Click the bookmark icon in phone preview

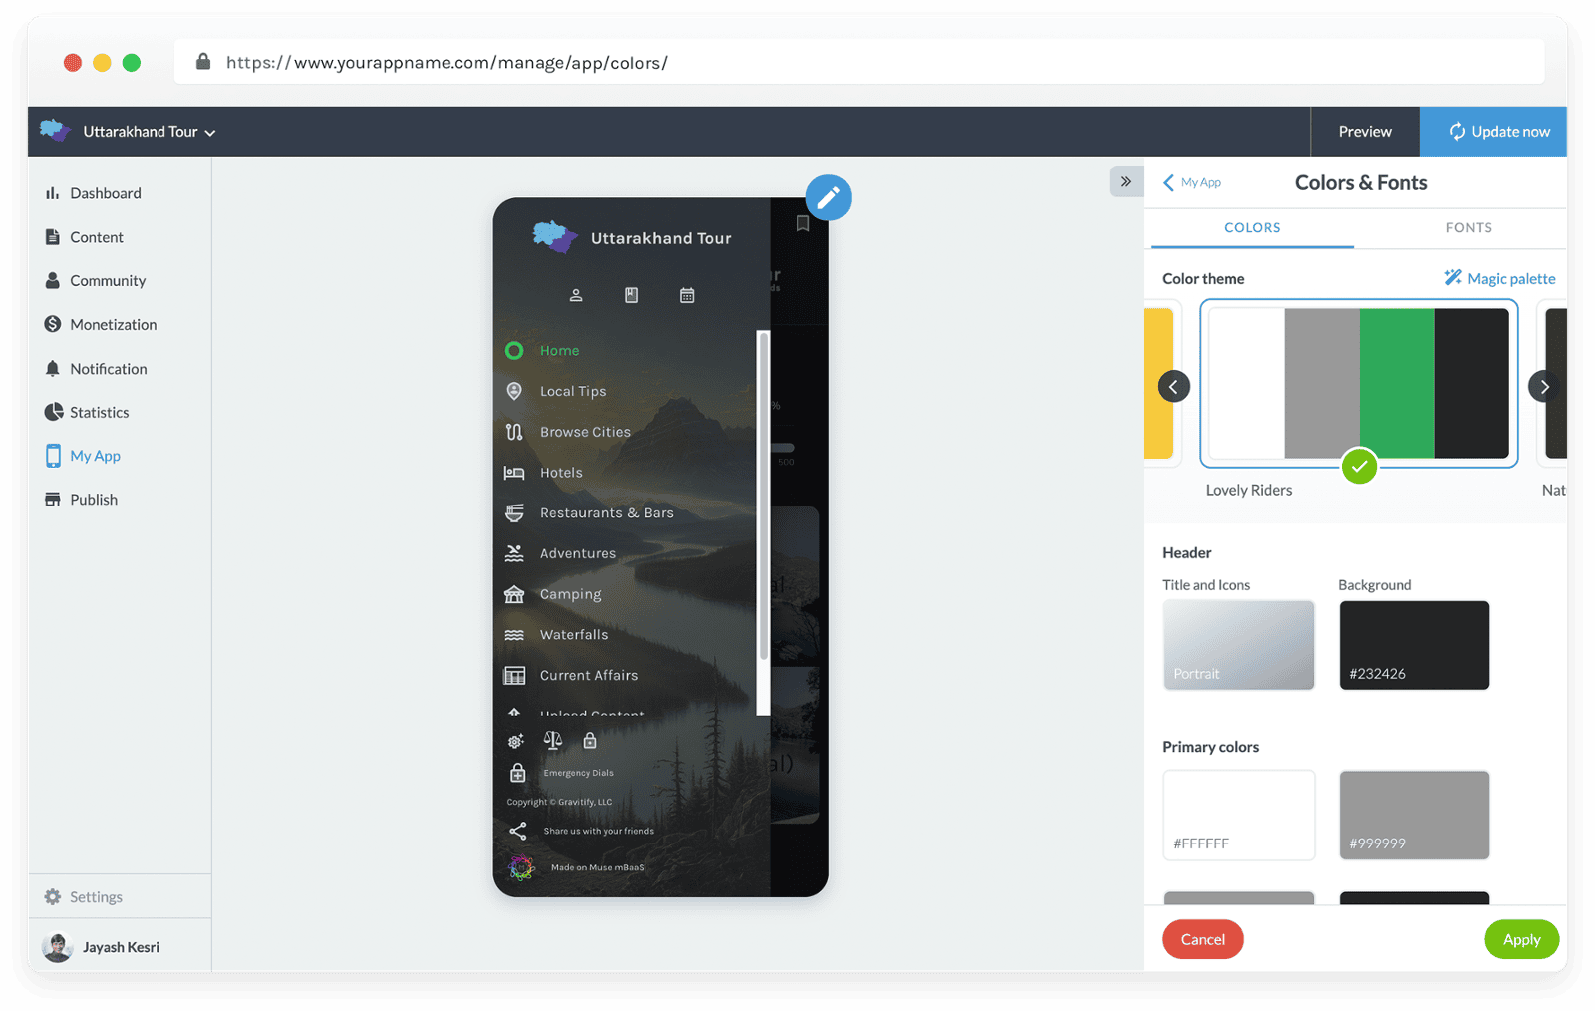pos(802,223)
